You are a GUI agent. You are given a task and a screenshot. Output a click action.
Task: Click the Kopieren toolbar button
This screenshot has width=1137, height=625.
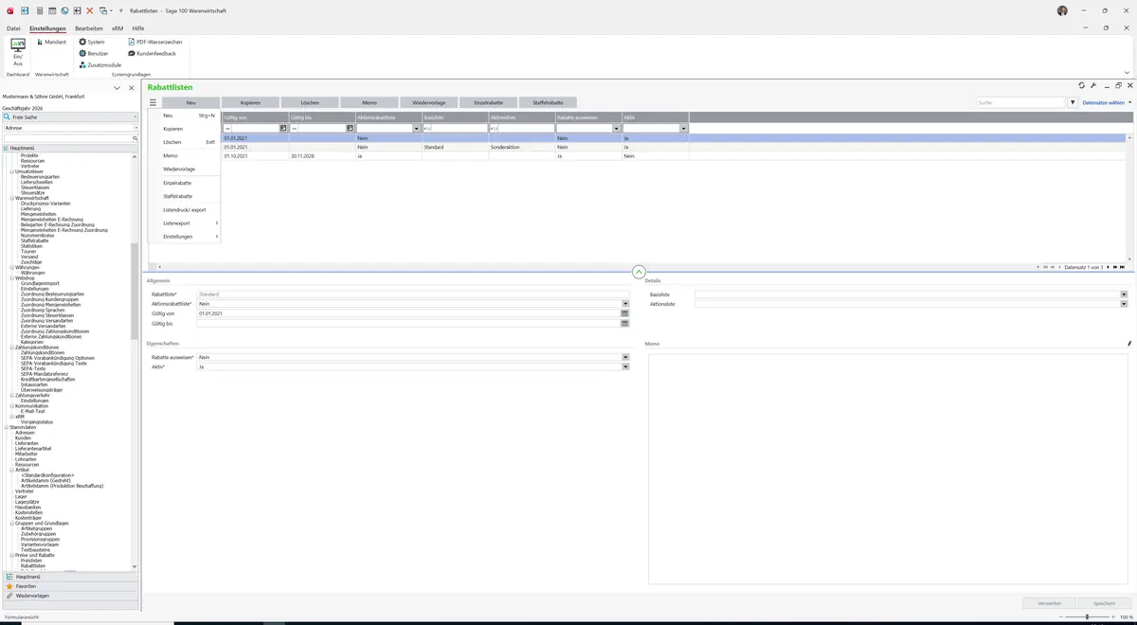click(250, 102)
